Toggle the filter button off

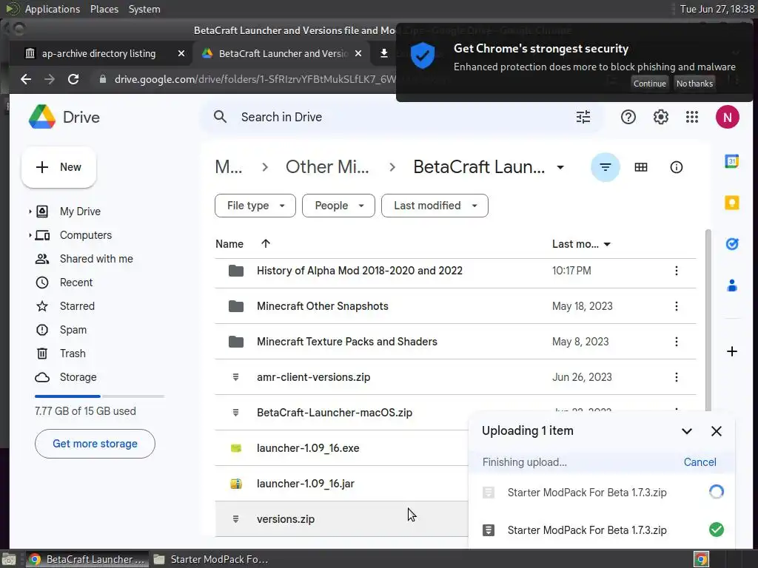pyautogui.click(x=605, y=167)
